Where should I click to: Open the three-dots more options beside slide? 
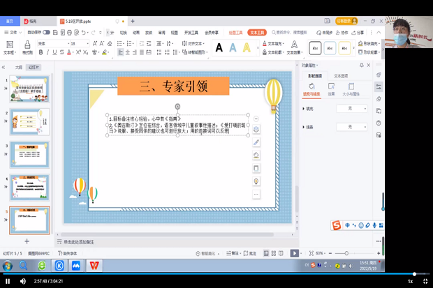256,194
